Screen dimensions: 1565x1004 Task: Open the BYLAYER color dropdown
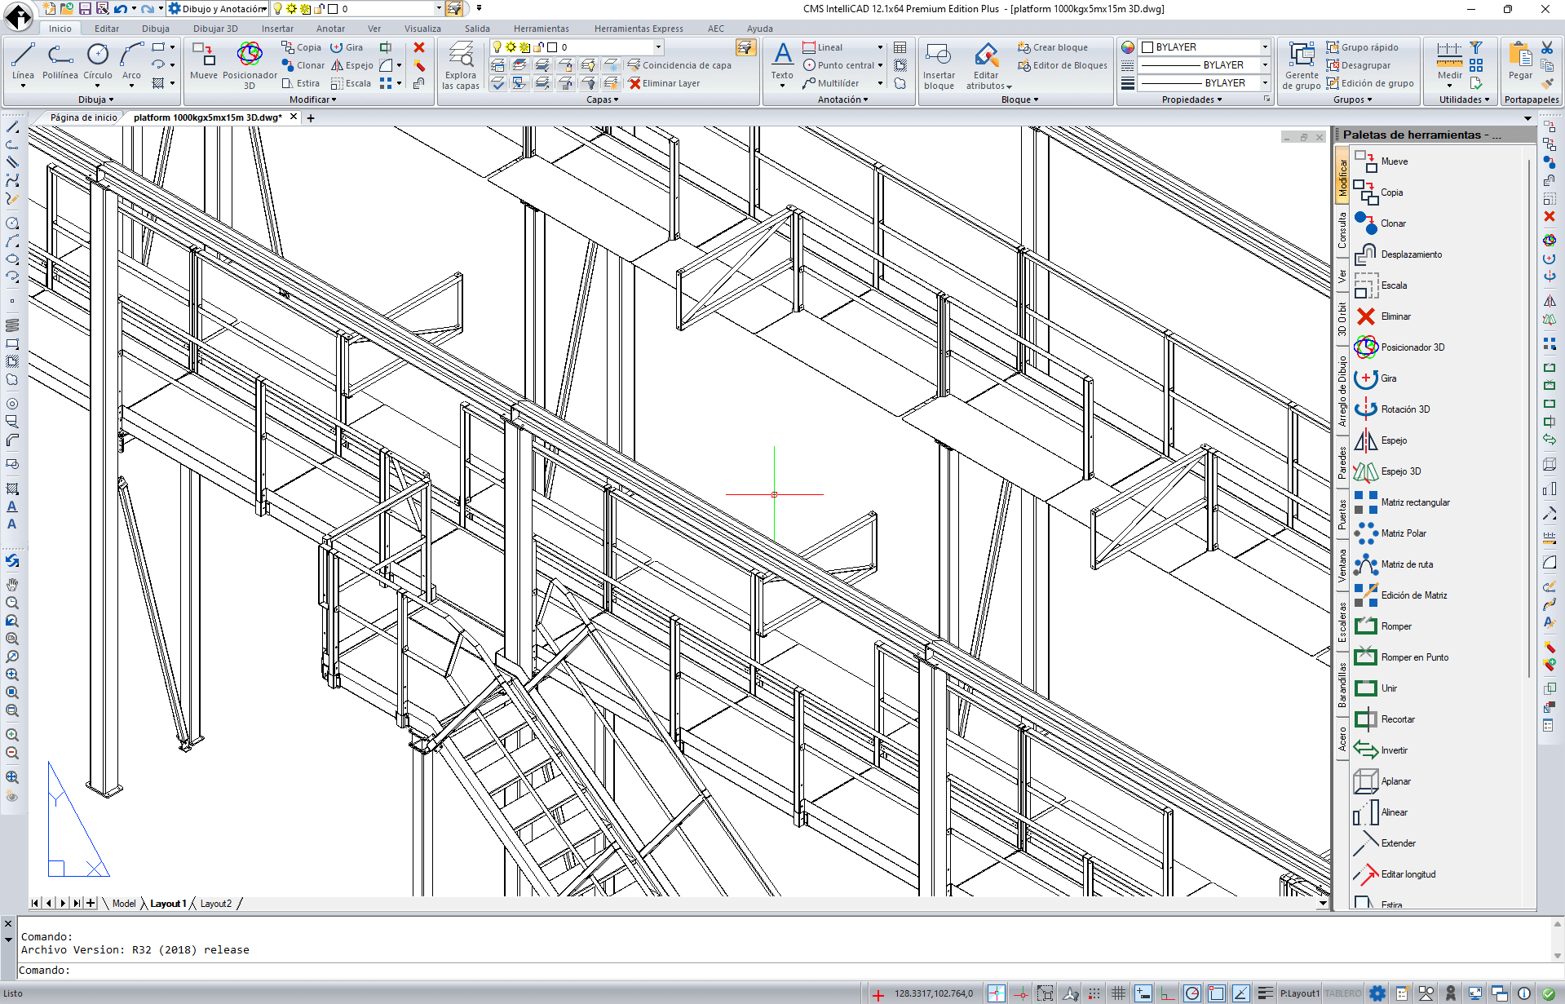[1265, 47]
